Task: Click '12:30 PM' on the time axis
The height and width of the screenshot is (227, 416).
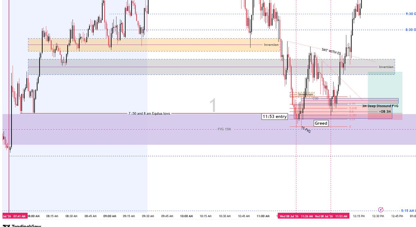Action: (x=378, y=216)
